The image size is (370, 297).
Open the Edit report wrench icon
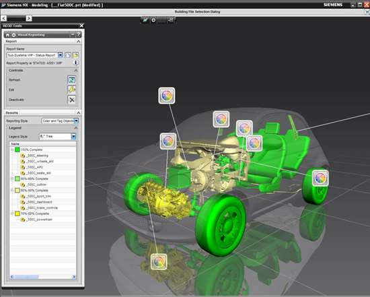(x=71, y=90)
